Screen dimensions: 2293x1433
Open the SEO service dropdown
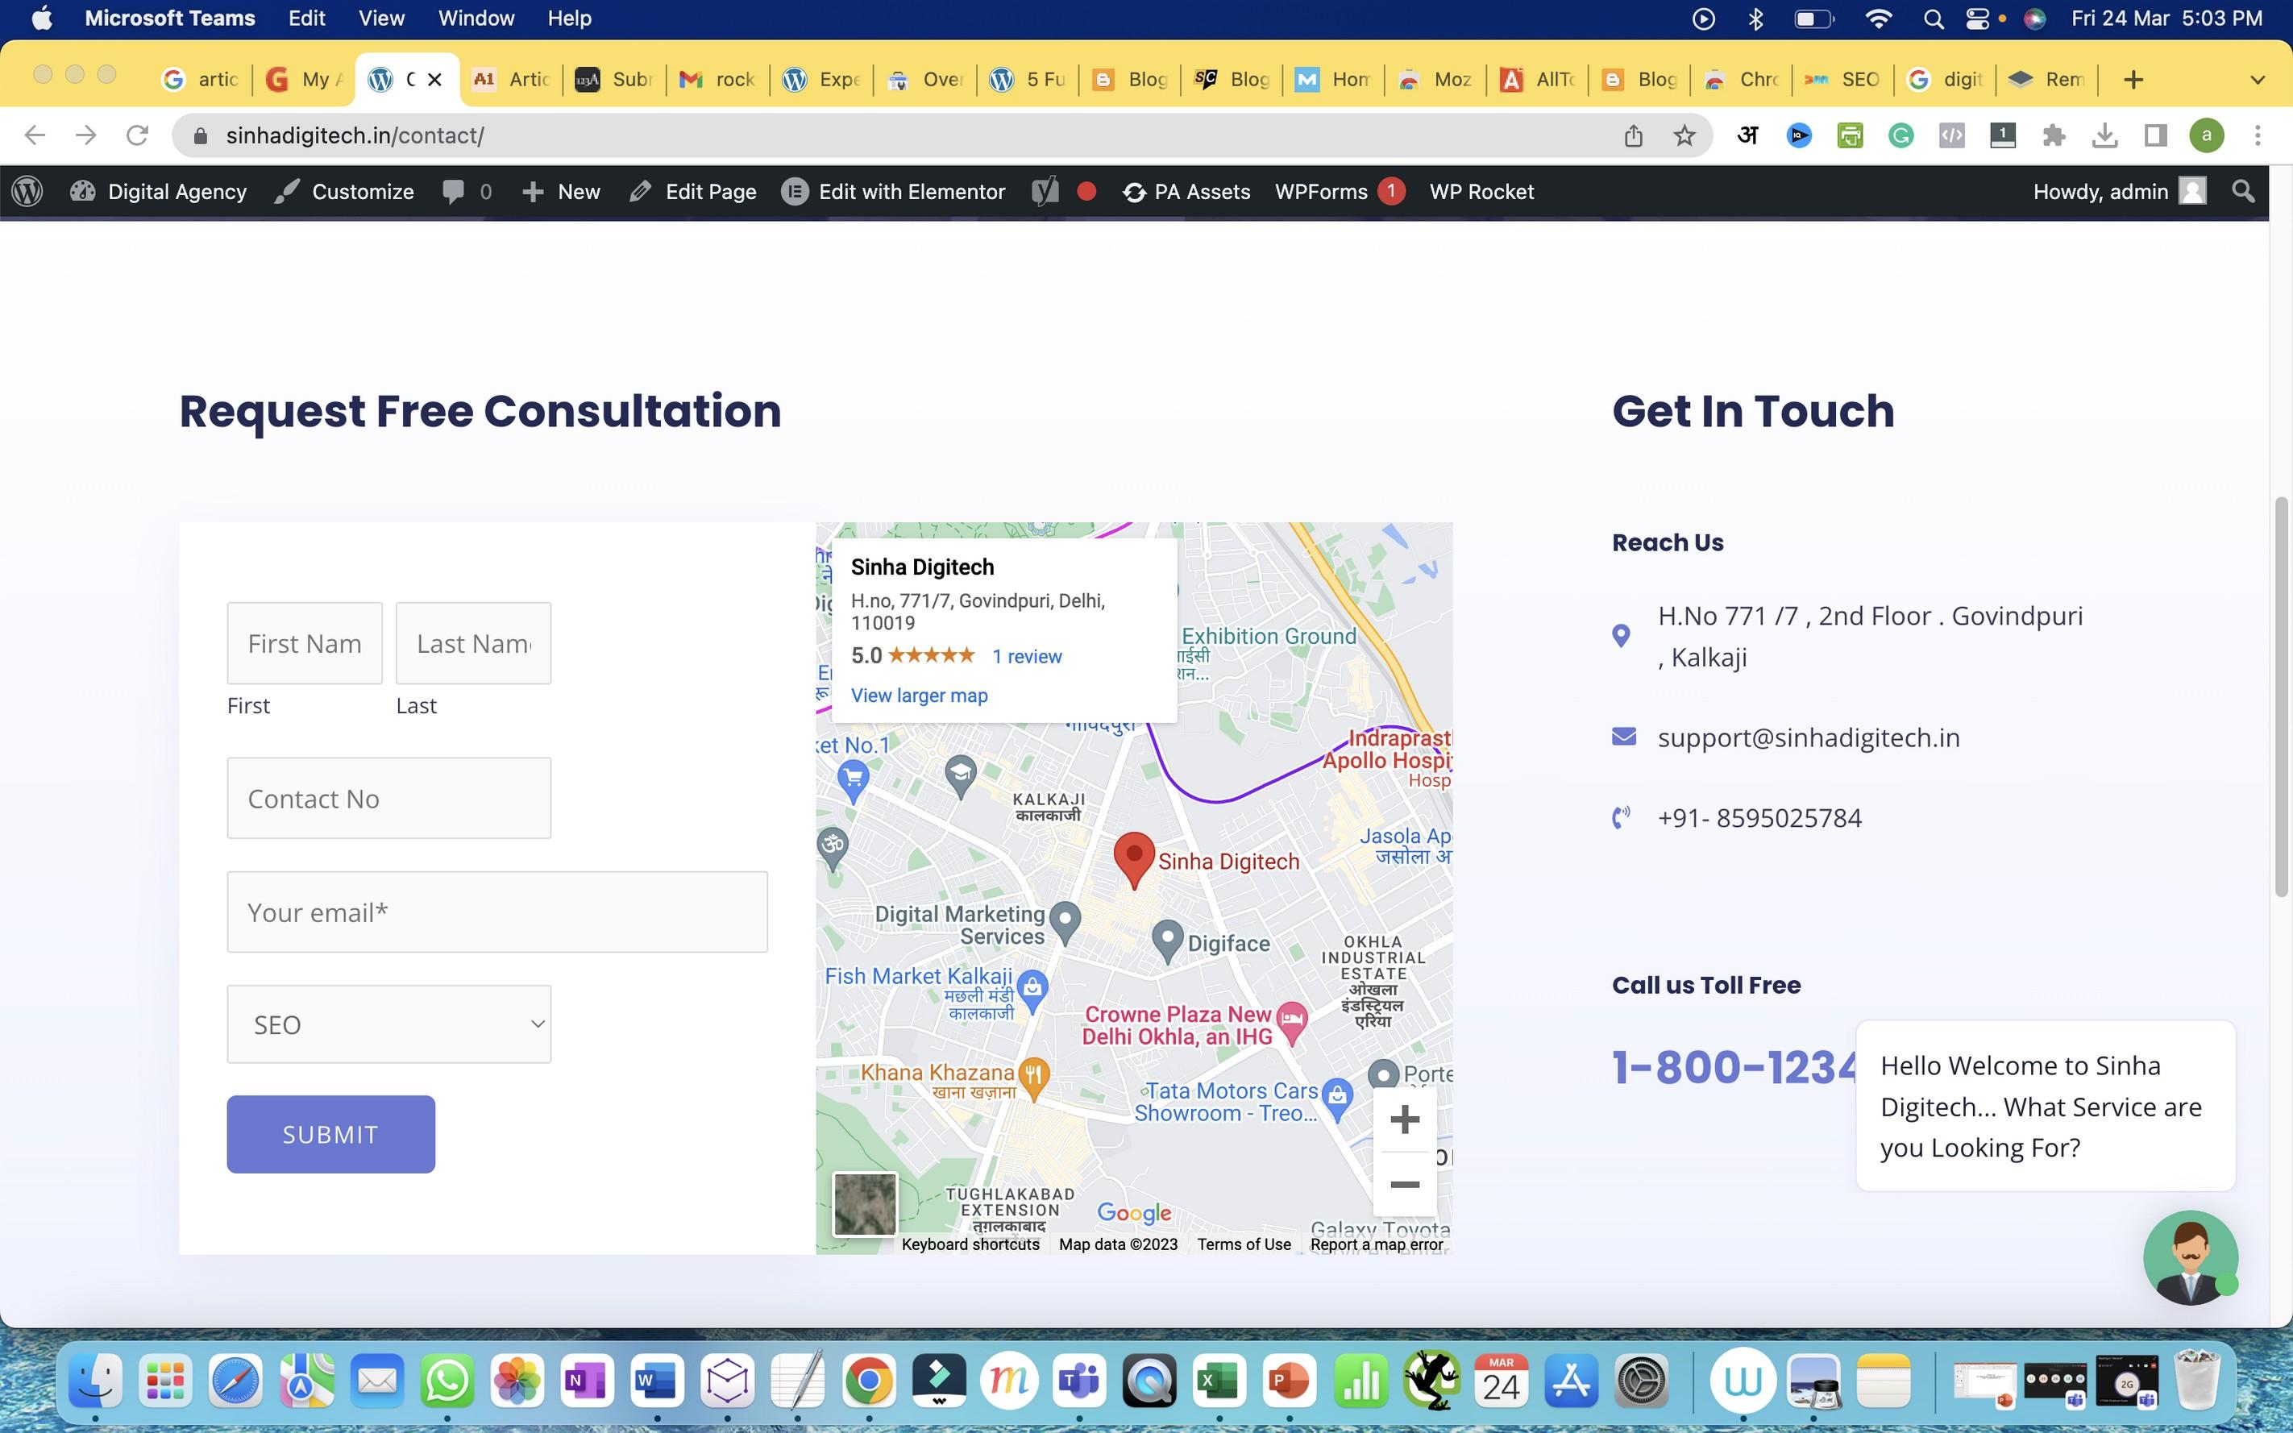pyautogui.click(x=388, y=1024)
